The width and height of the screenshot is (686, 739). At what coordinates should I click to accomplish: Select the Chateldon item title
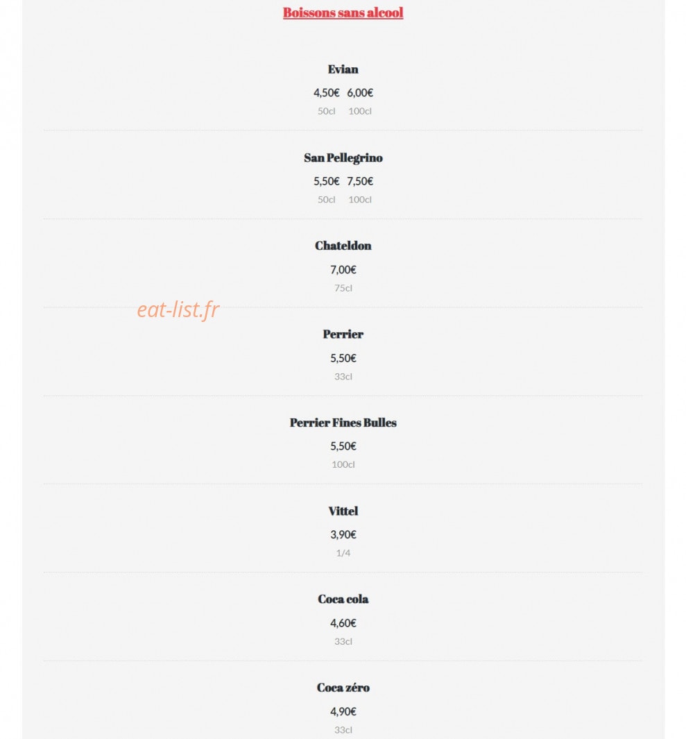[343, 246]
